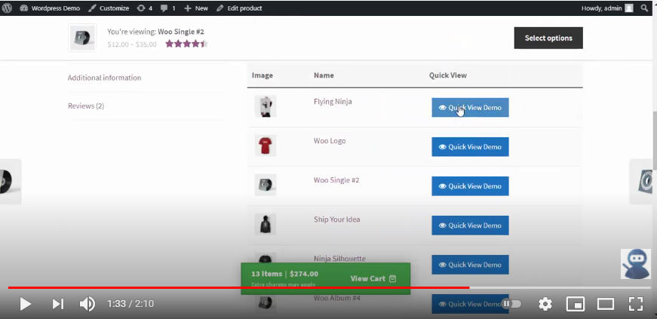Click Quick View Demo for Ship Your Idea

point(470,225)
